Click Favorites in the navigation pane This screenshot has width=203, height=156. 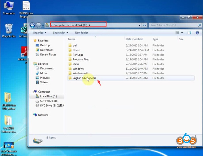coord(43,41)
